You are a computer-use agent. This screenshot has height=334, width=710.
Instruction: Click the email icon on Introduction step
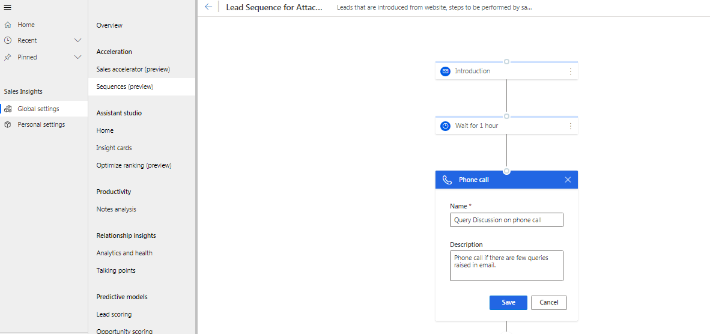coord(445,71)
